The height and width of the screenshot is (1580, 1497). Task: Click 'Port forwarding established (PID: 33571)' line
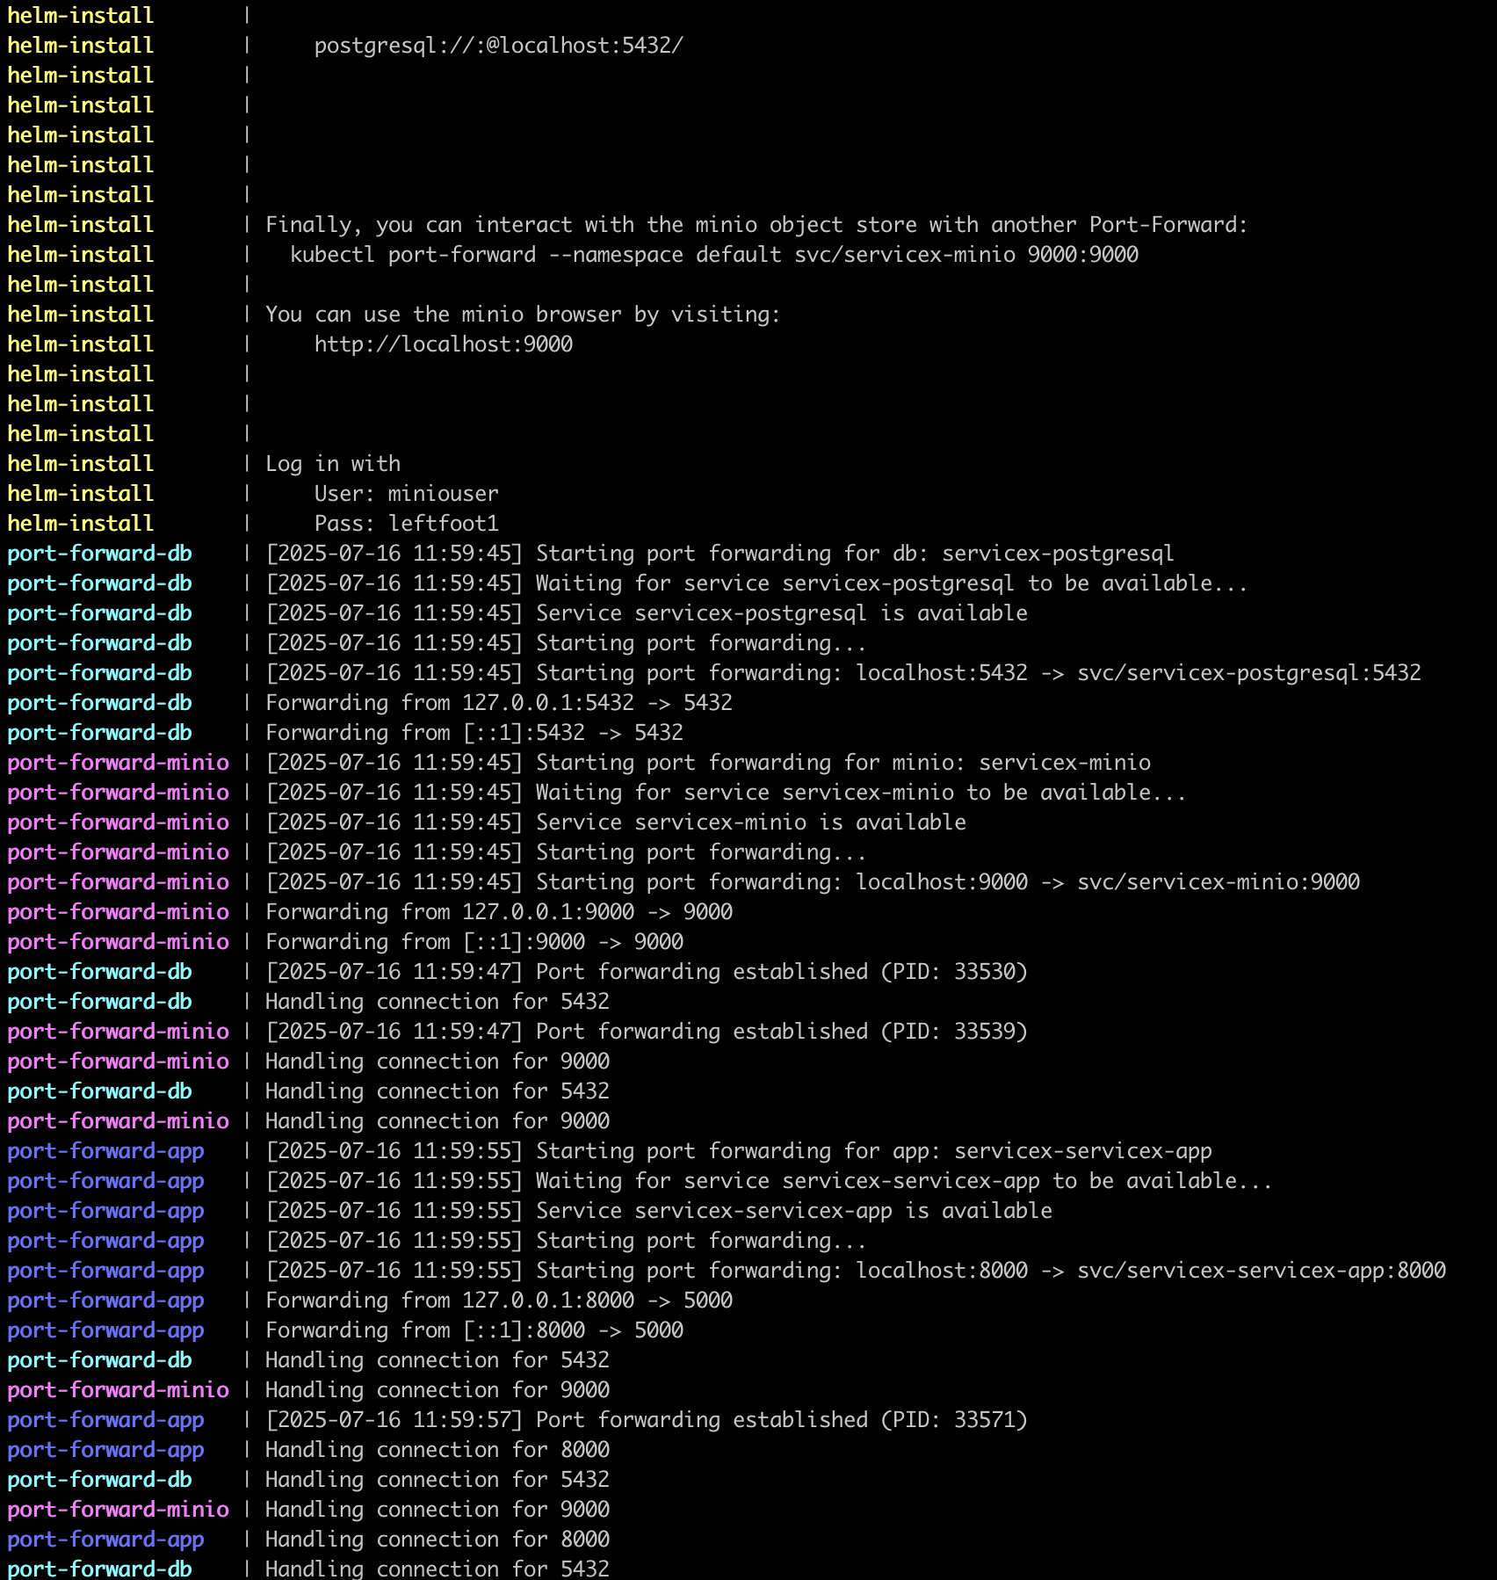[x=647, y=1420]
